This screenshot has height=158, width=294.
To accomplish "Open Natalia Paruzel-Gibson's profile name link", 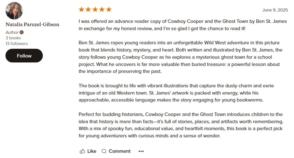I will click(32, 24).
